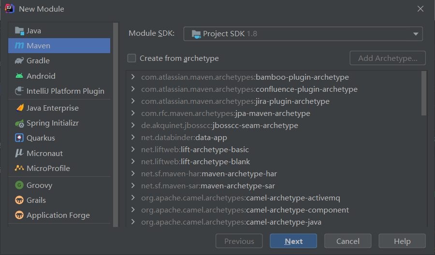Expand maven-archetype-har entry

pyautogui.click(x=133, y=173)
